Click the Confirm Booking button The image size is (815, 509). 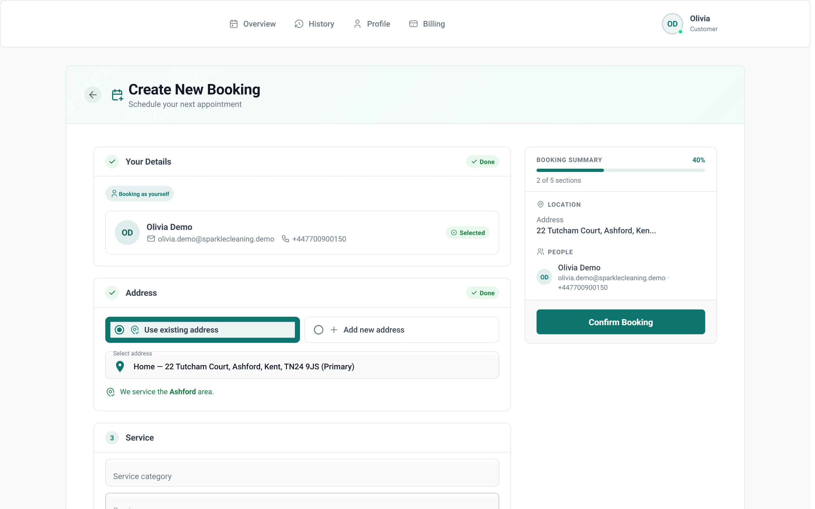click(621, 322)
